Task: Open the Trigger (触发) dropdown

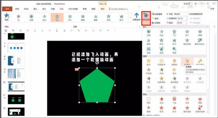Action: (156, 18)
